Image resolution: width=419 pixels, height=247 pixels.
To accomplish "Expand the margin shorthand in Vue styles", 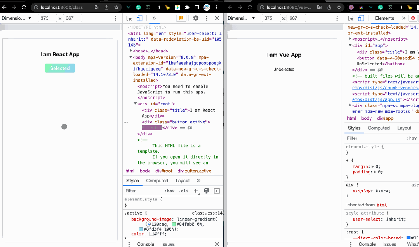I will coord(373,166).
